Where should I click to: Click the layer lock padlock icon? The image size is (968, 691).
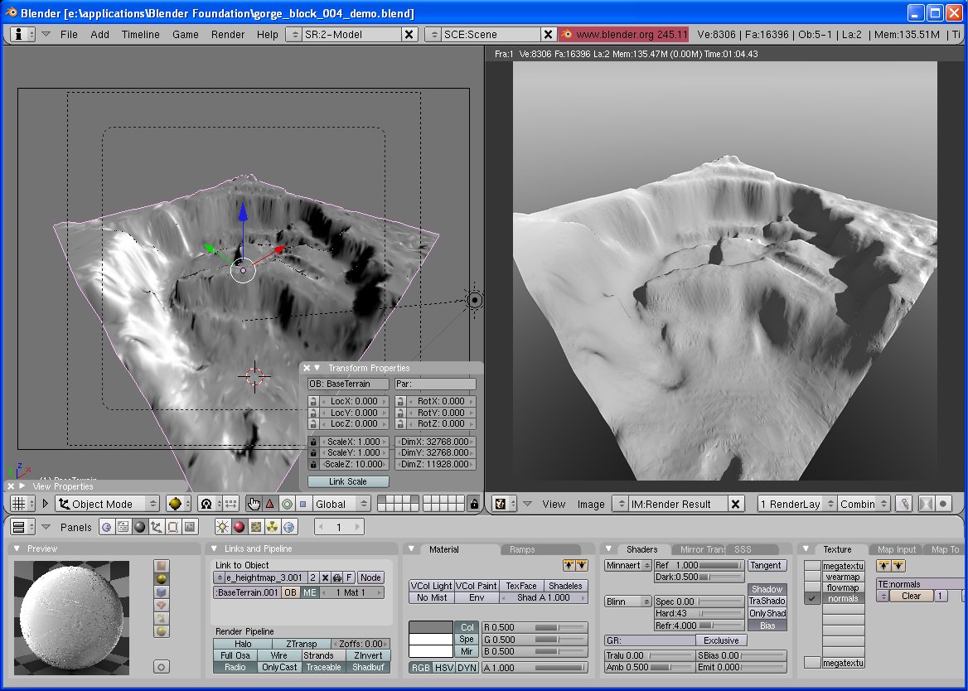(x=473, y=504)
